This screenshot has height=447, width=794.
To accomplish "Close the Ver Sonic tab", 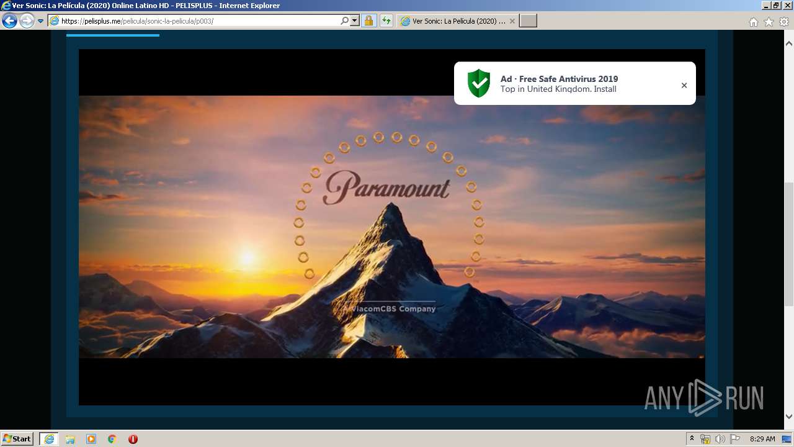I will (x=512, y=21).
